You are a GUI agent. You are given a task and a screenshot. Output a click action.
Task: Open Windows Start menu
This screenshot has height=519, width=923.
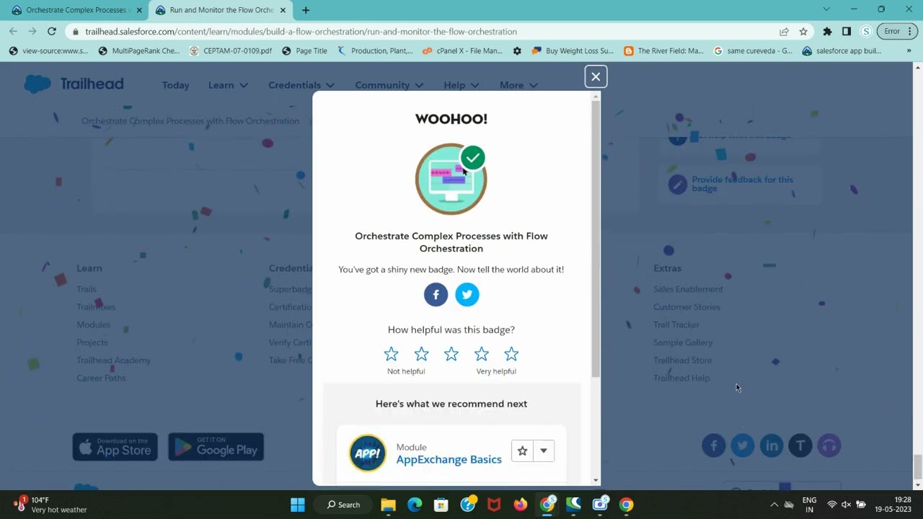pyautogui.click(x=298, y=505)
